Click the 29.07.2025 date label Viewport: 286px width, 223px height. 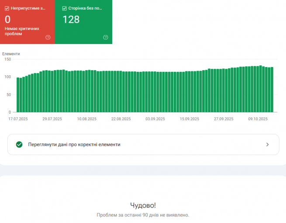pyautogui.click(x=52, y=119)
